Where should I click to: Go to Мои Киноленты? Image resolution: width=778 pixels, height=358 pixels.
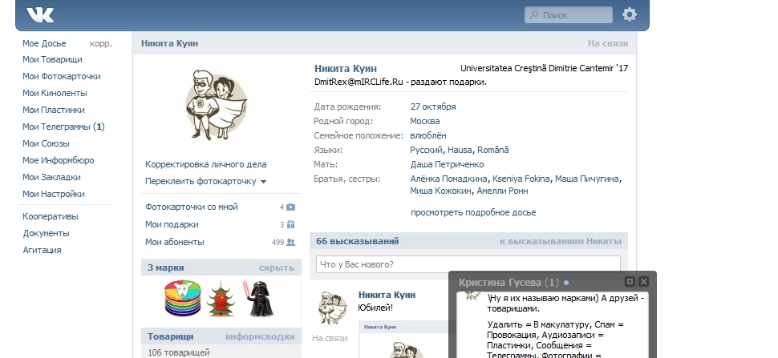[55, 93]
